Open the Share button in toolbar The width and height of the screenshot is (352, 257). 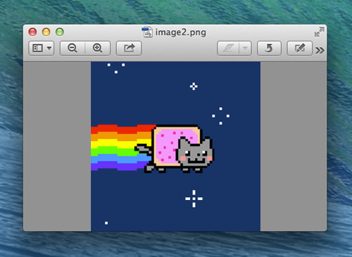tap(129, 48)
